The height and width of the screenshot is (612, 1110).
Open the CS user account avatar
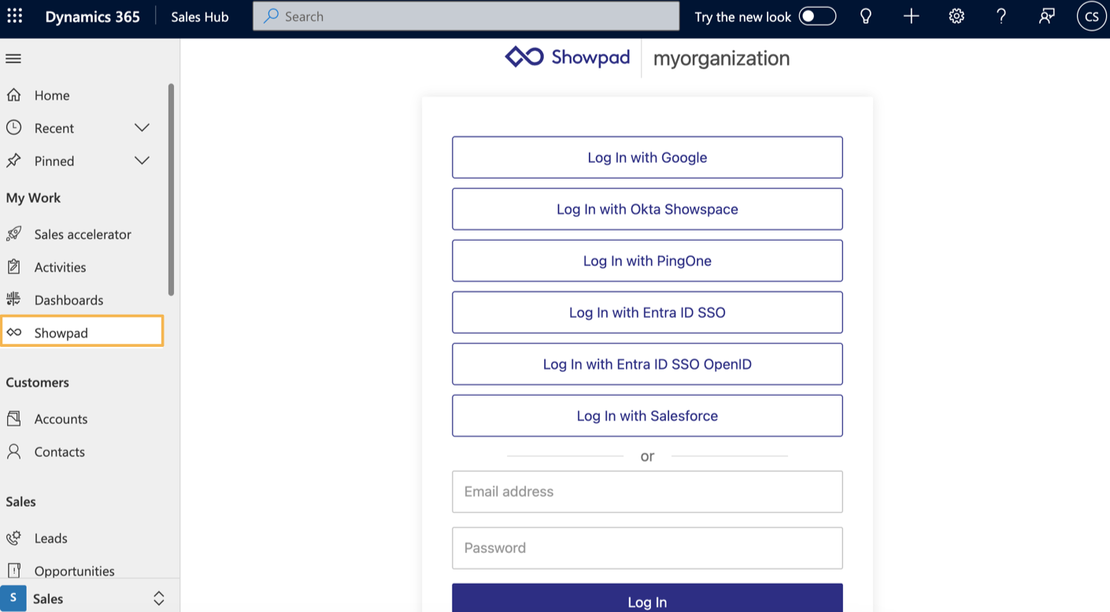1092,16
